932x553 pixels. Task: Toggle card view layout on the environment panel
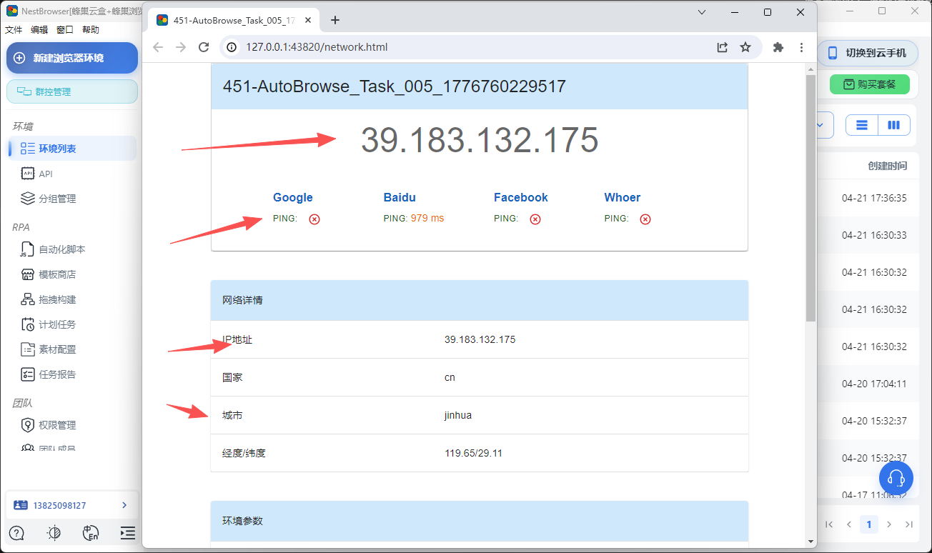click(894, 124)
